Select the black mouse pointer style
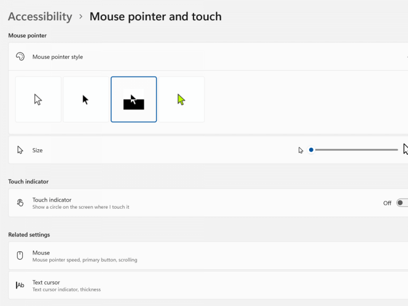The width and height of the screenshot is (408, 306). point(86,99)
